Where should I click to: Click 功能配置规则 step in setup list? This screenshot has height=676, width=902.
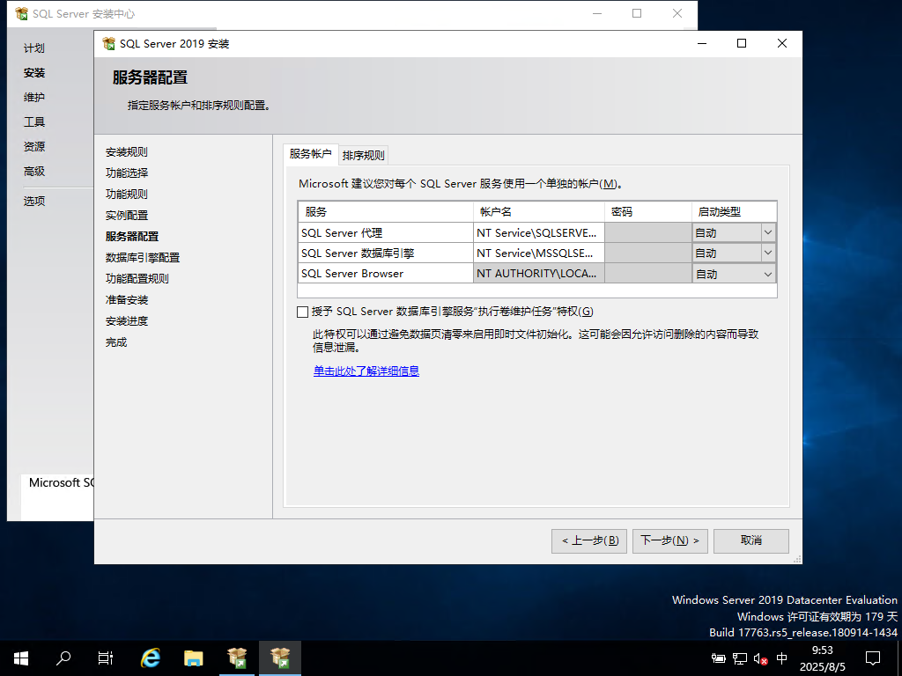137,279
